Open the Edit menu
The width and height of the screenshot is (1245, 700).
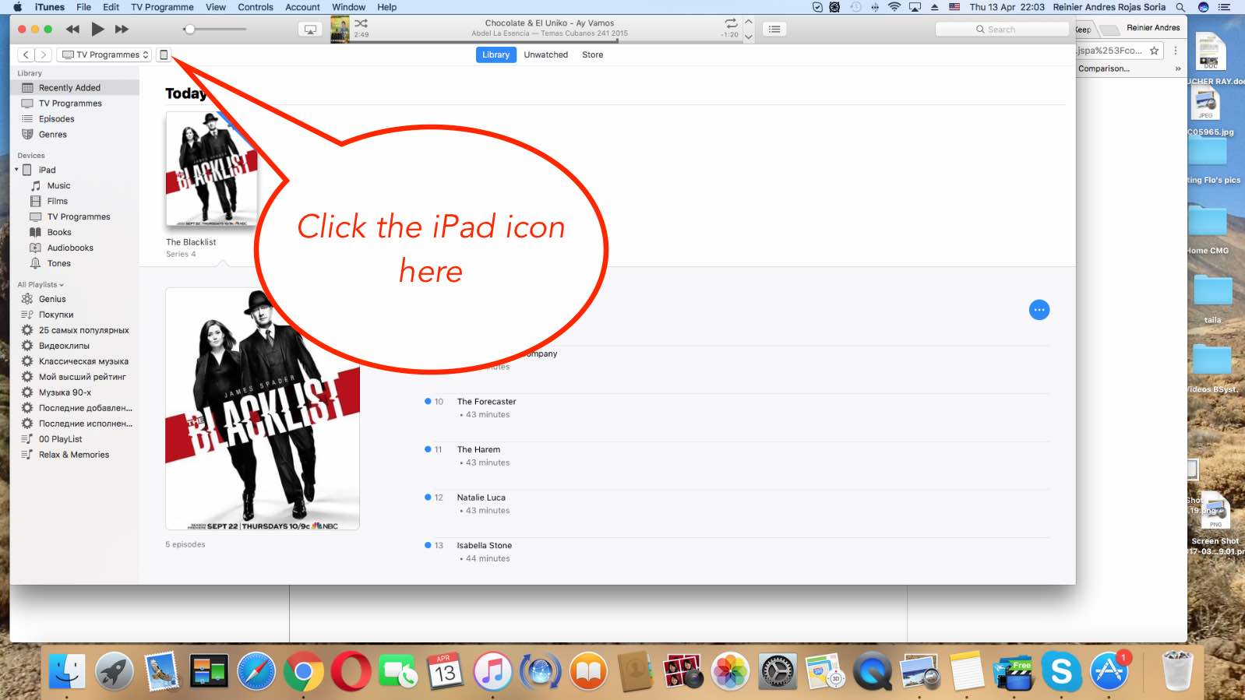tap(111, 7)
